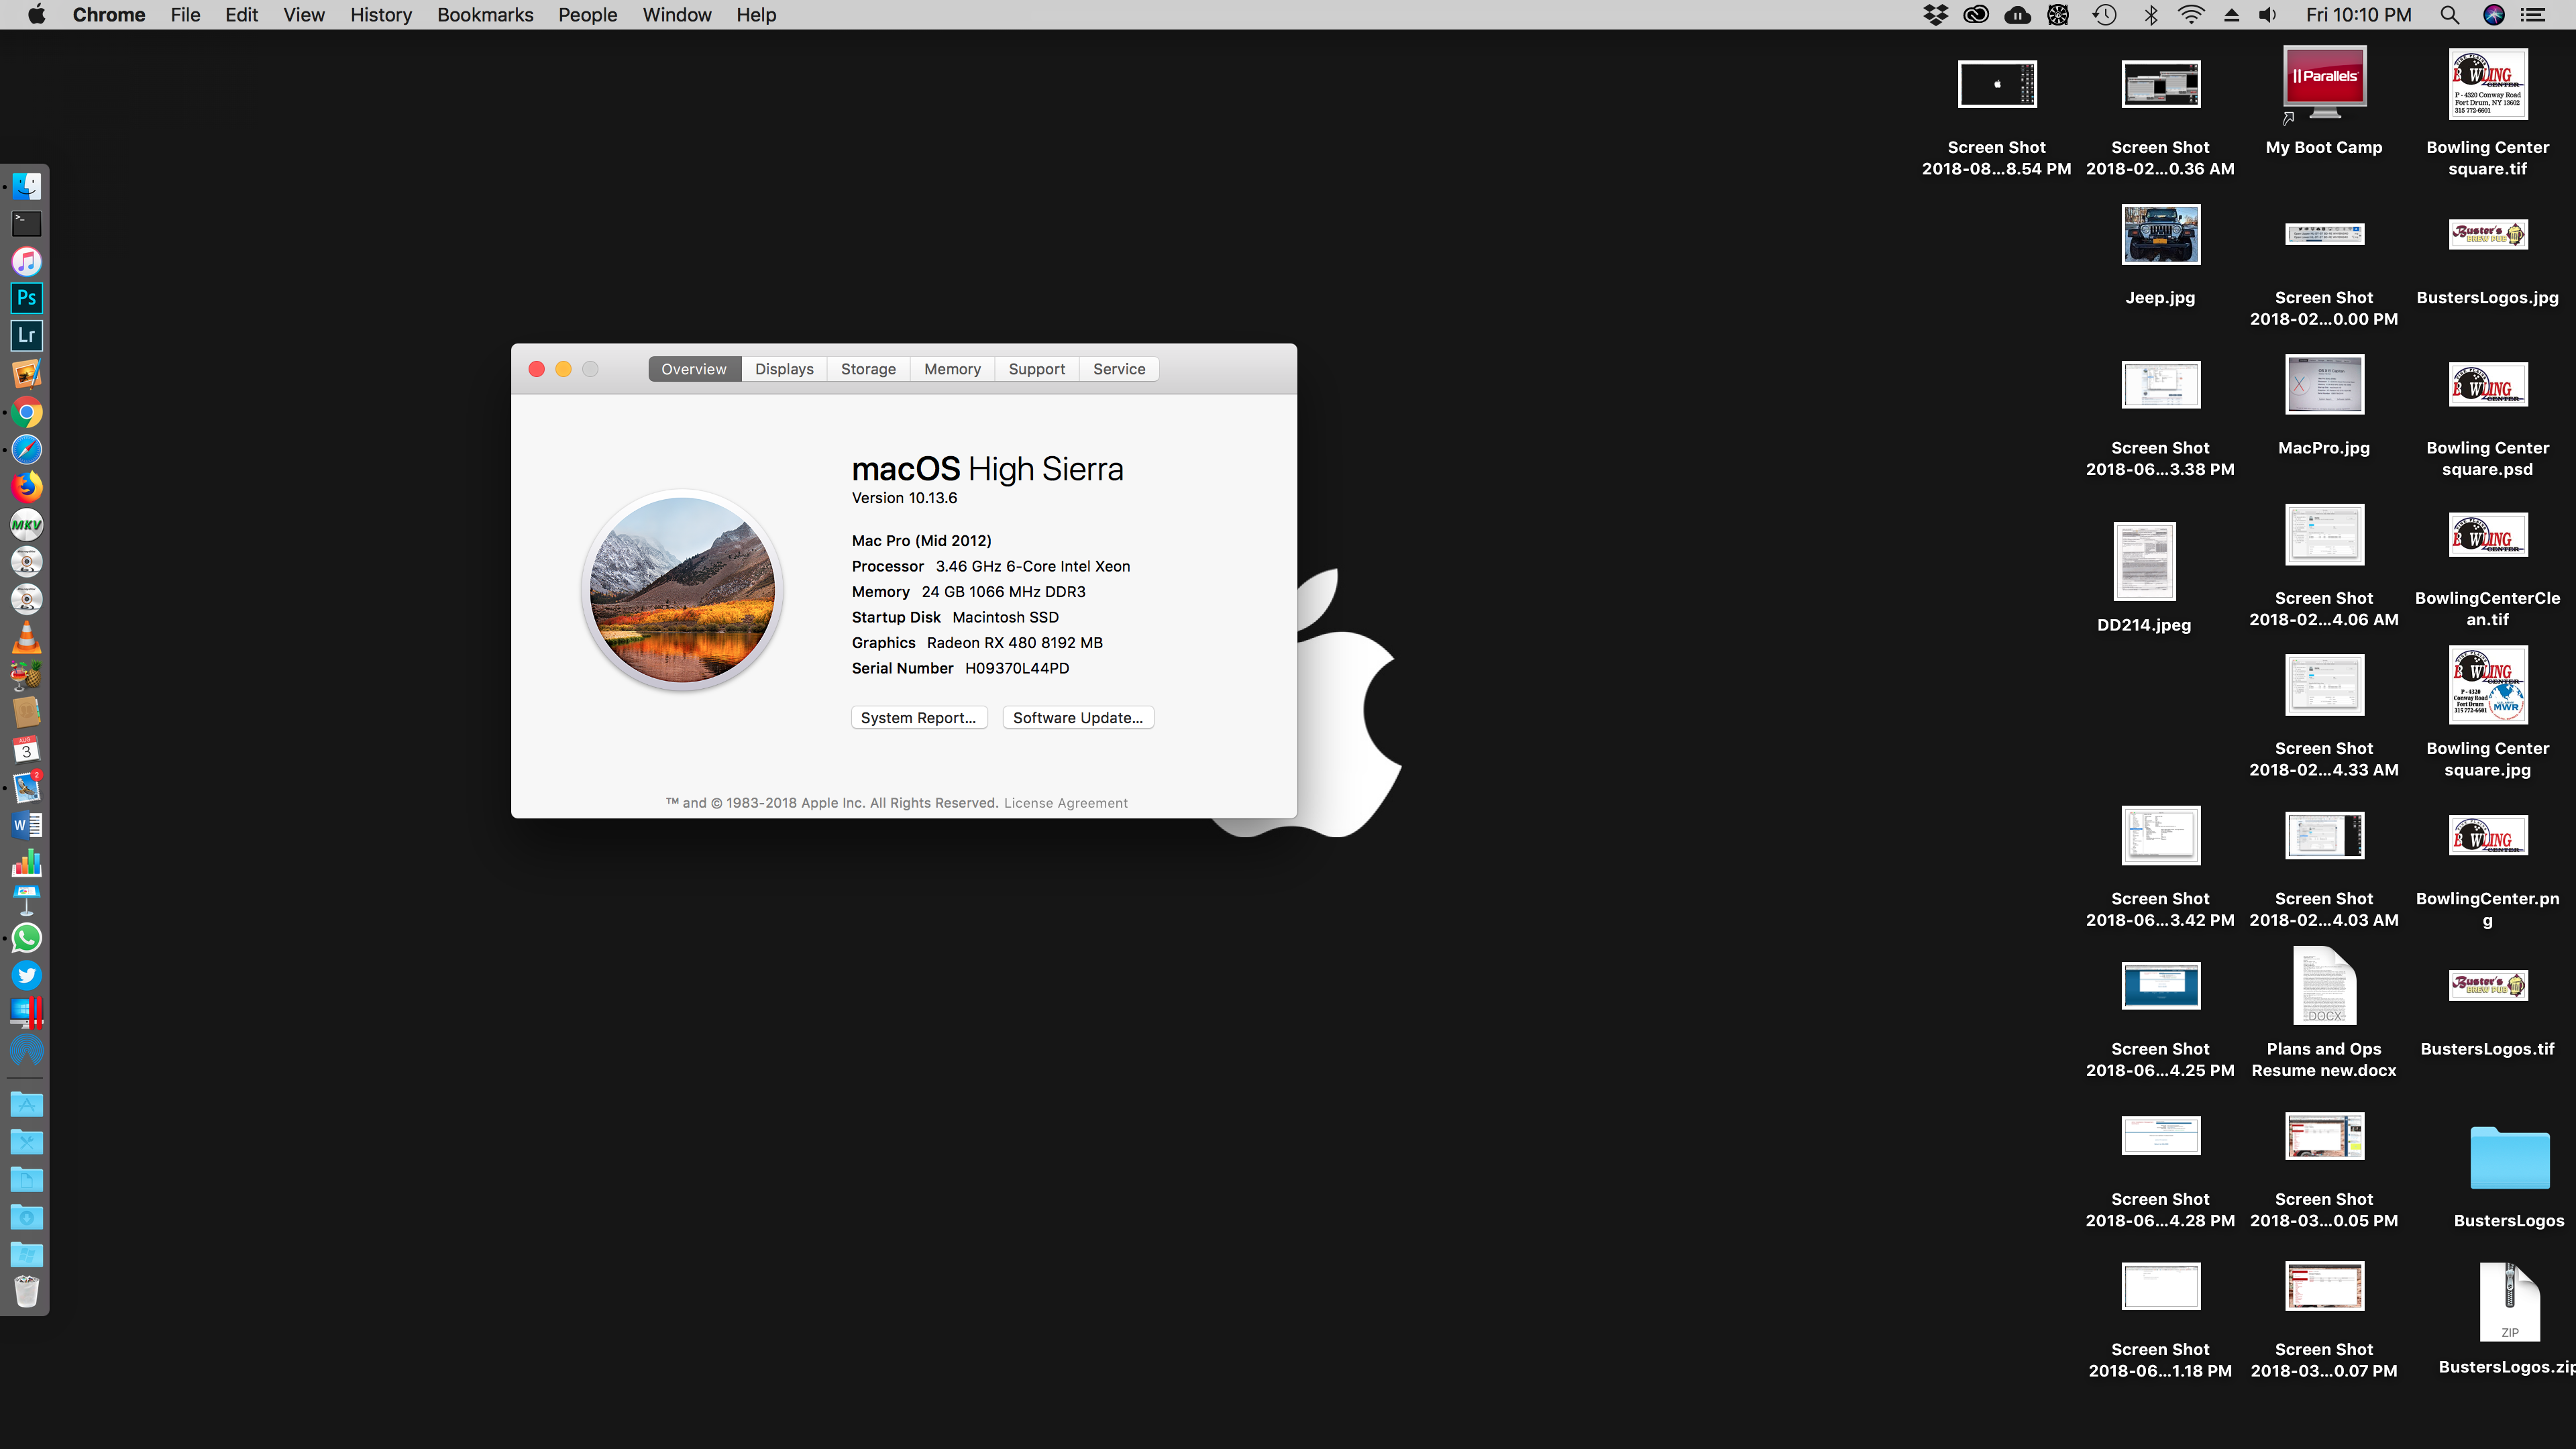Screen dimensions: 2576x1449
Task: Open MakeMKV in the dock
Action: (27, 524)
